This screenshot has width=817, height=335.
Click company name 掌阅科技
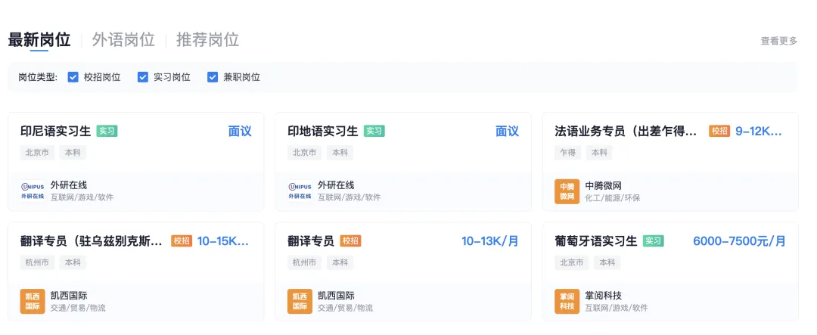pos(604,296)
